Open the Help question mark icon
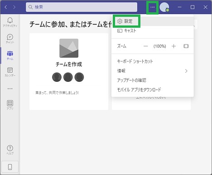 coord(10,150)
